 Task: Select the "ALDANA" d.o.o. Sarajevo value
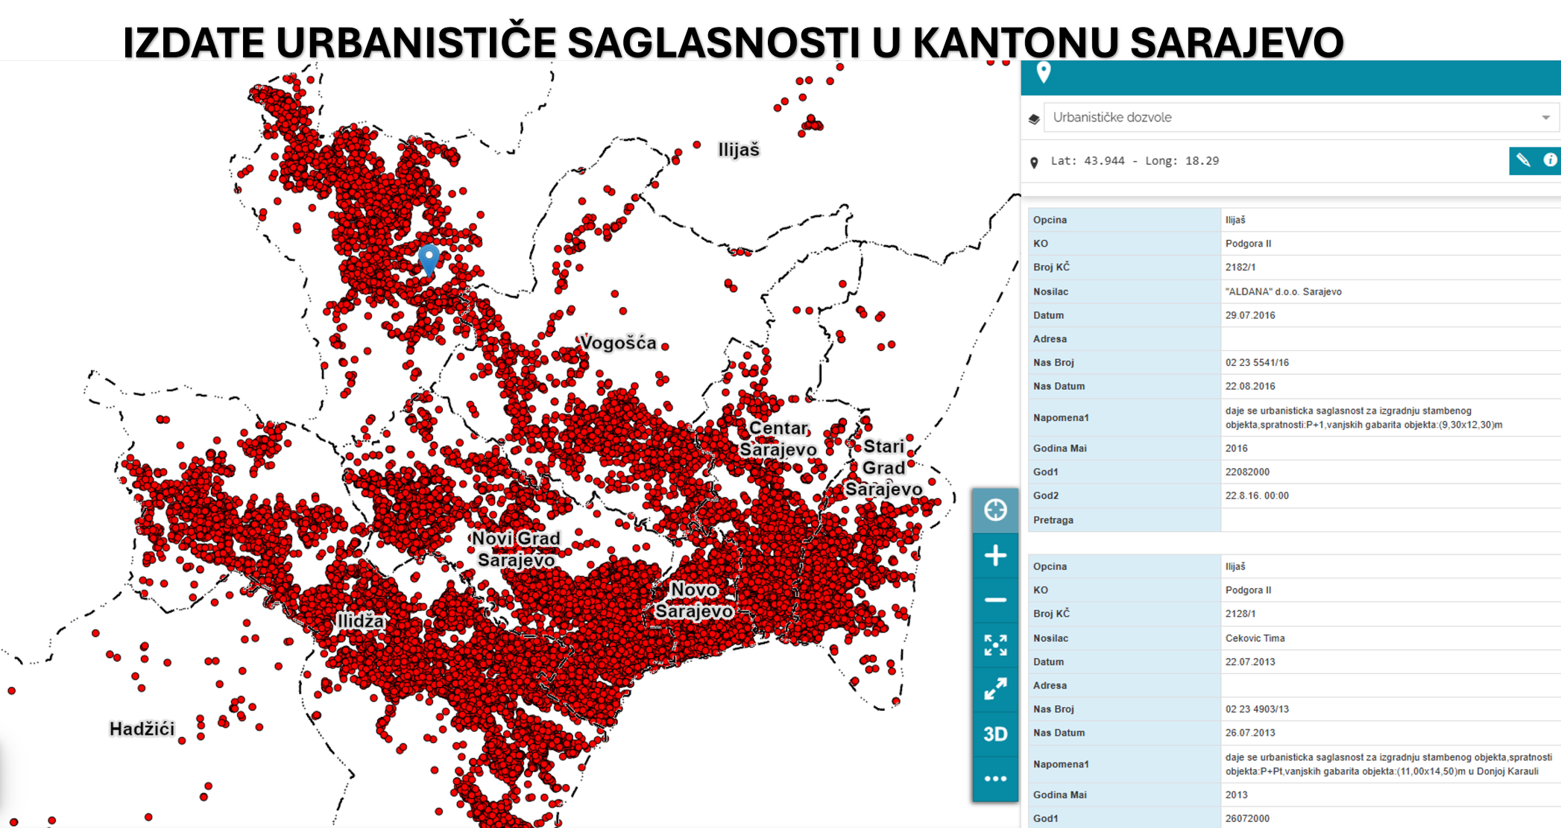pyautogui.click(x=1283, y=291)
